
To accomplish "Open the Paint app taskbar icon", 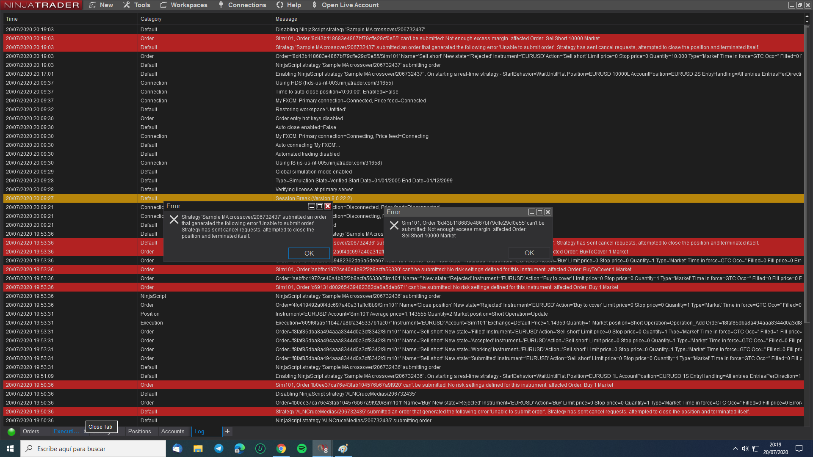I will coord(343,449).
